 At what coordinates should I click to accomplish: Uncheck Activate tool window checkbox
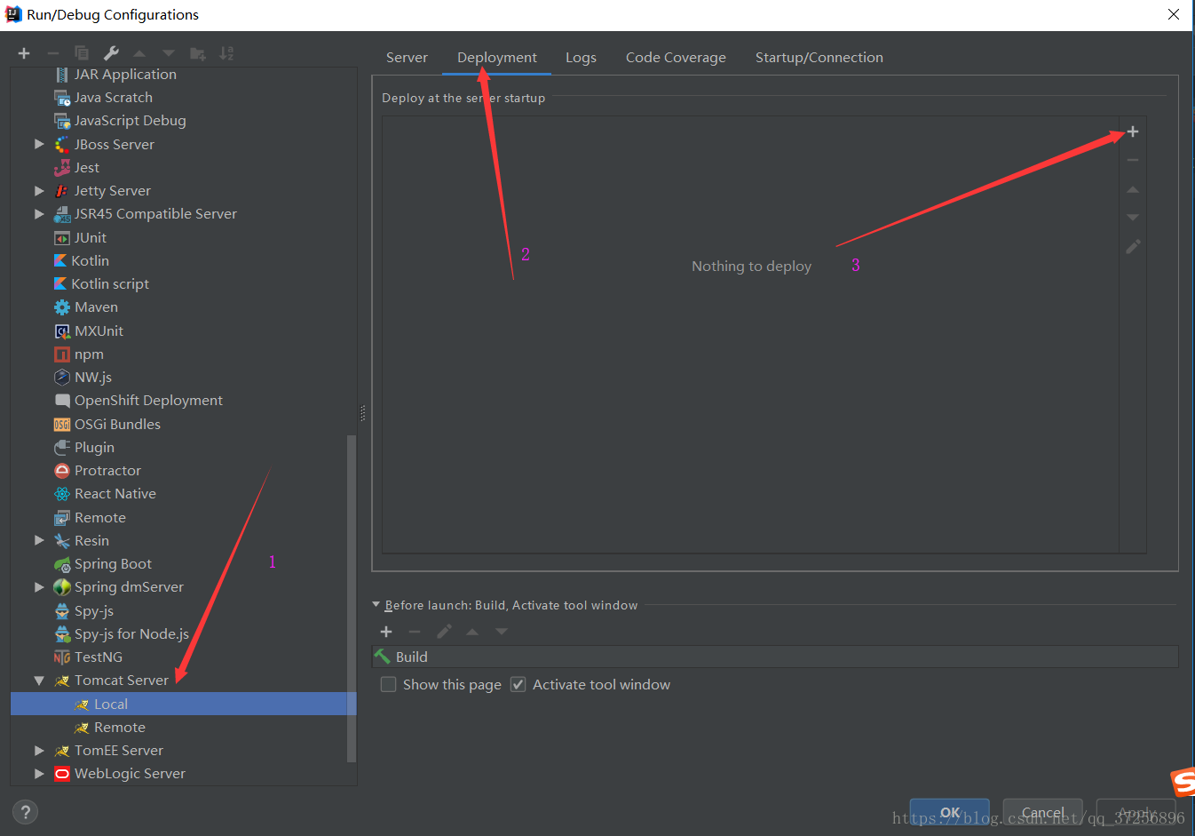tap(518, 684)
